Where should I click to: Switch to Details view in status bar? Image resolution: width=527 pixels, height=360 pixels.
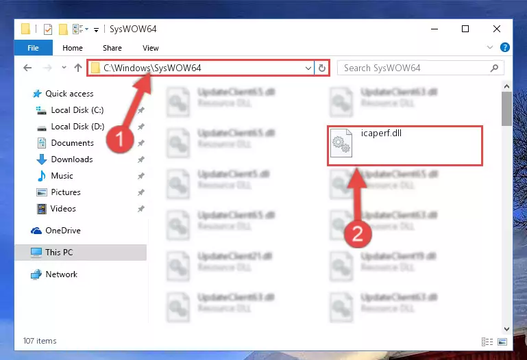[487, 342]
